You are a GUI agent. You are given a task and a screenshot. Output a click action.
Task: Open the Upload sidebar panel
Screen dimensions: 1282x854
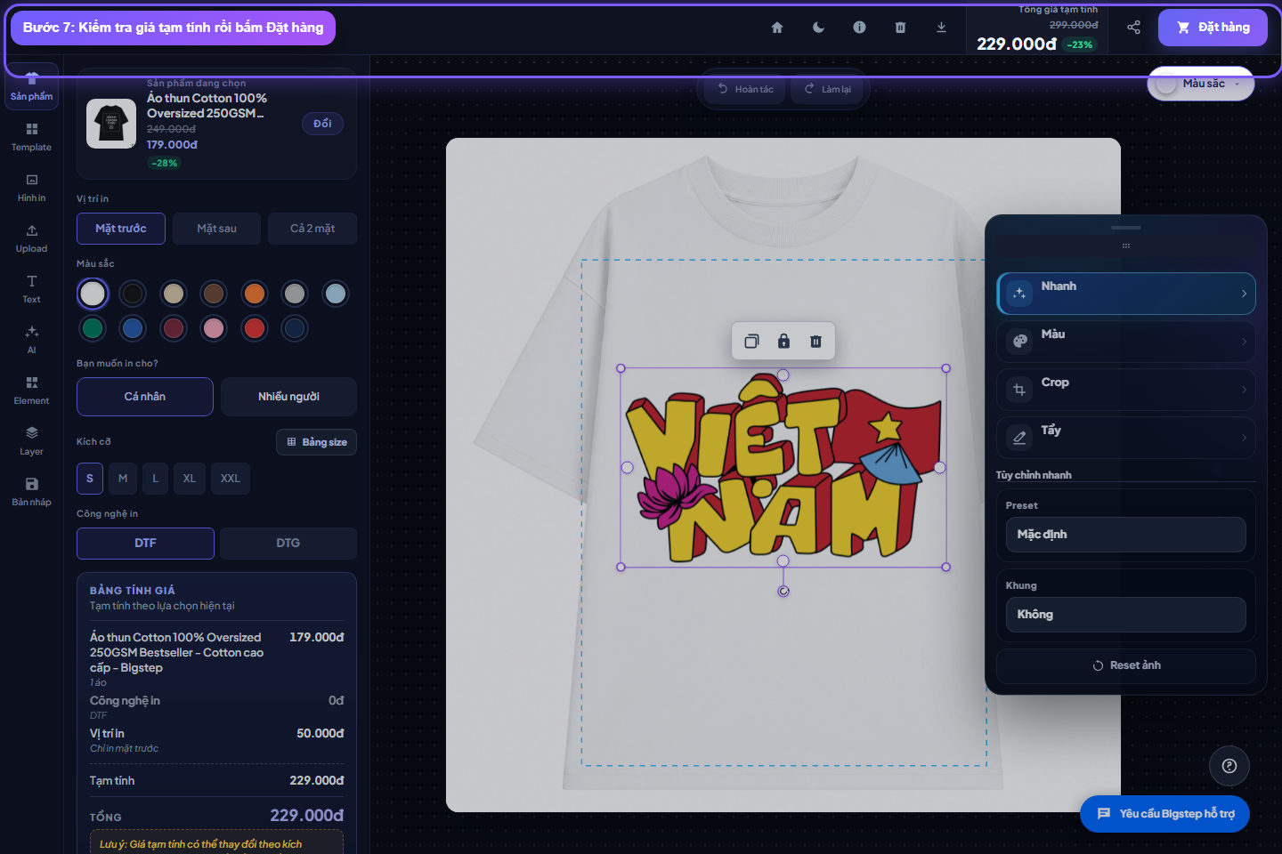(32, 238)
